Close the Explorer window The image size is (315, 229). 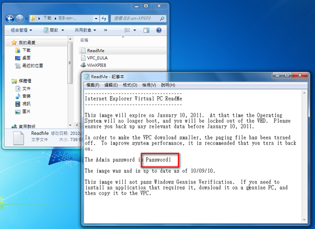coord(159,6)
